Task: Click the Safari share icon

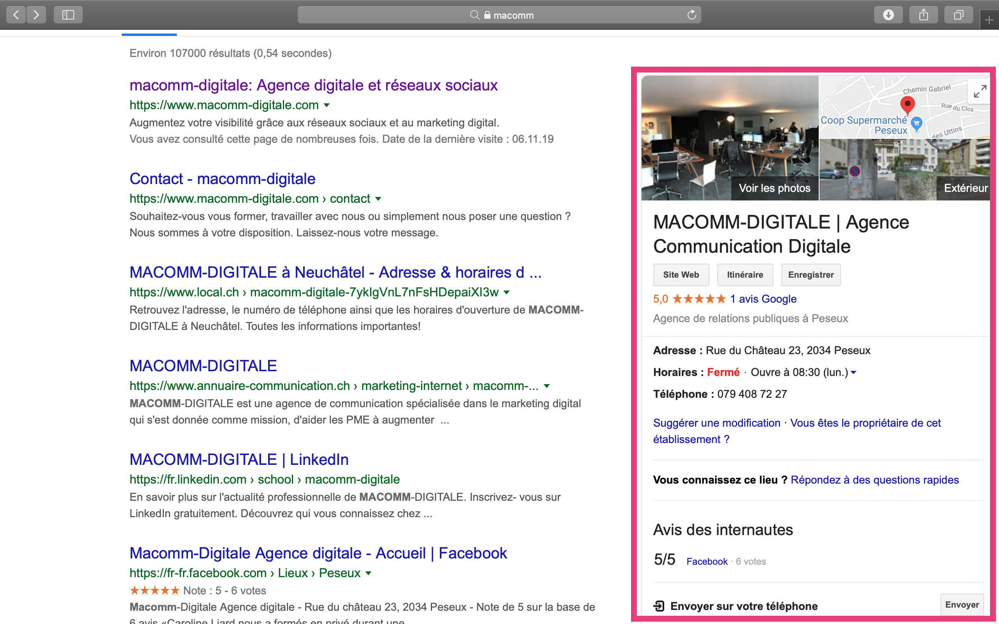Action: coord(923,15)
